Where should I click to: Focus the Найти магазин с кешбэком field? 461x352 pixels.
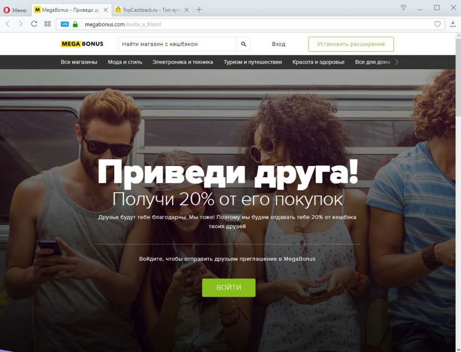[x=177, y=44]
